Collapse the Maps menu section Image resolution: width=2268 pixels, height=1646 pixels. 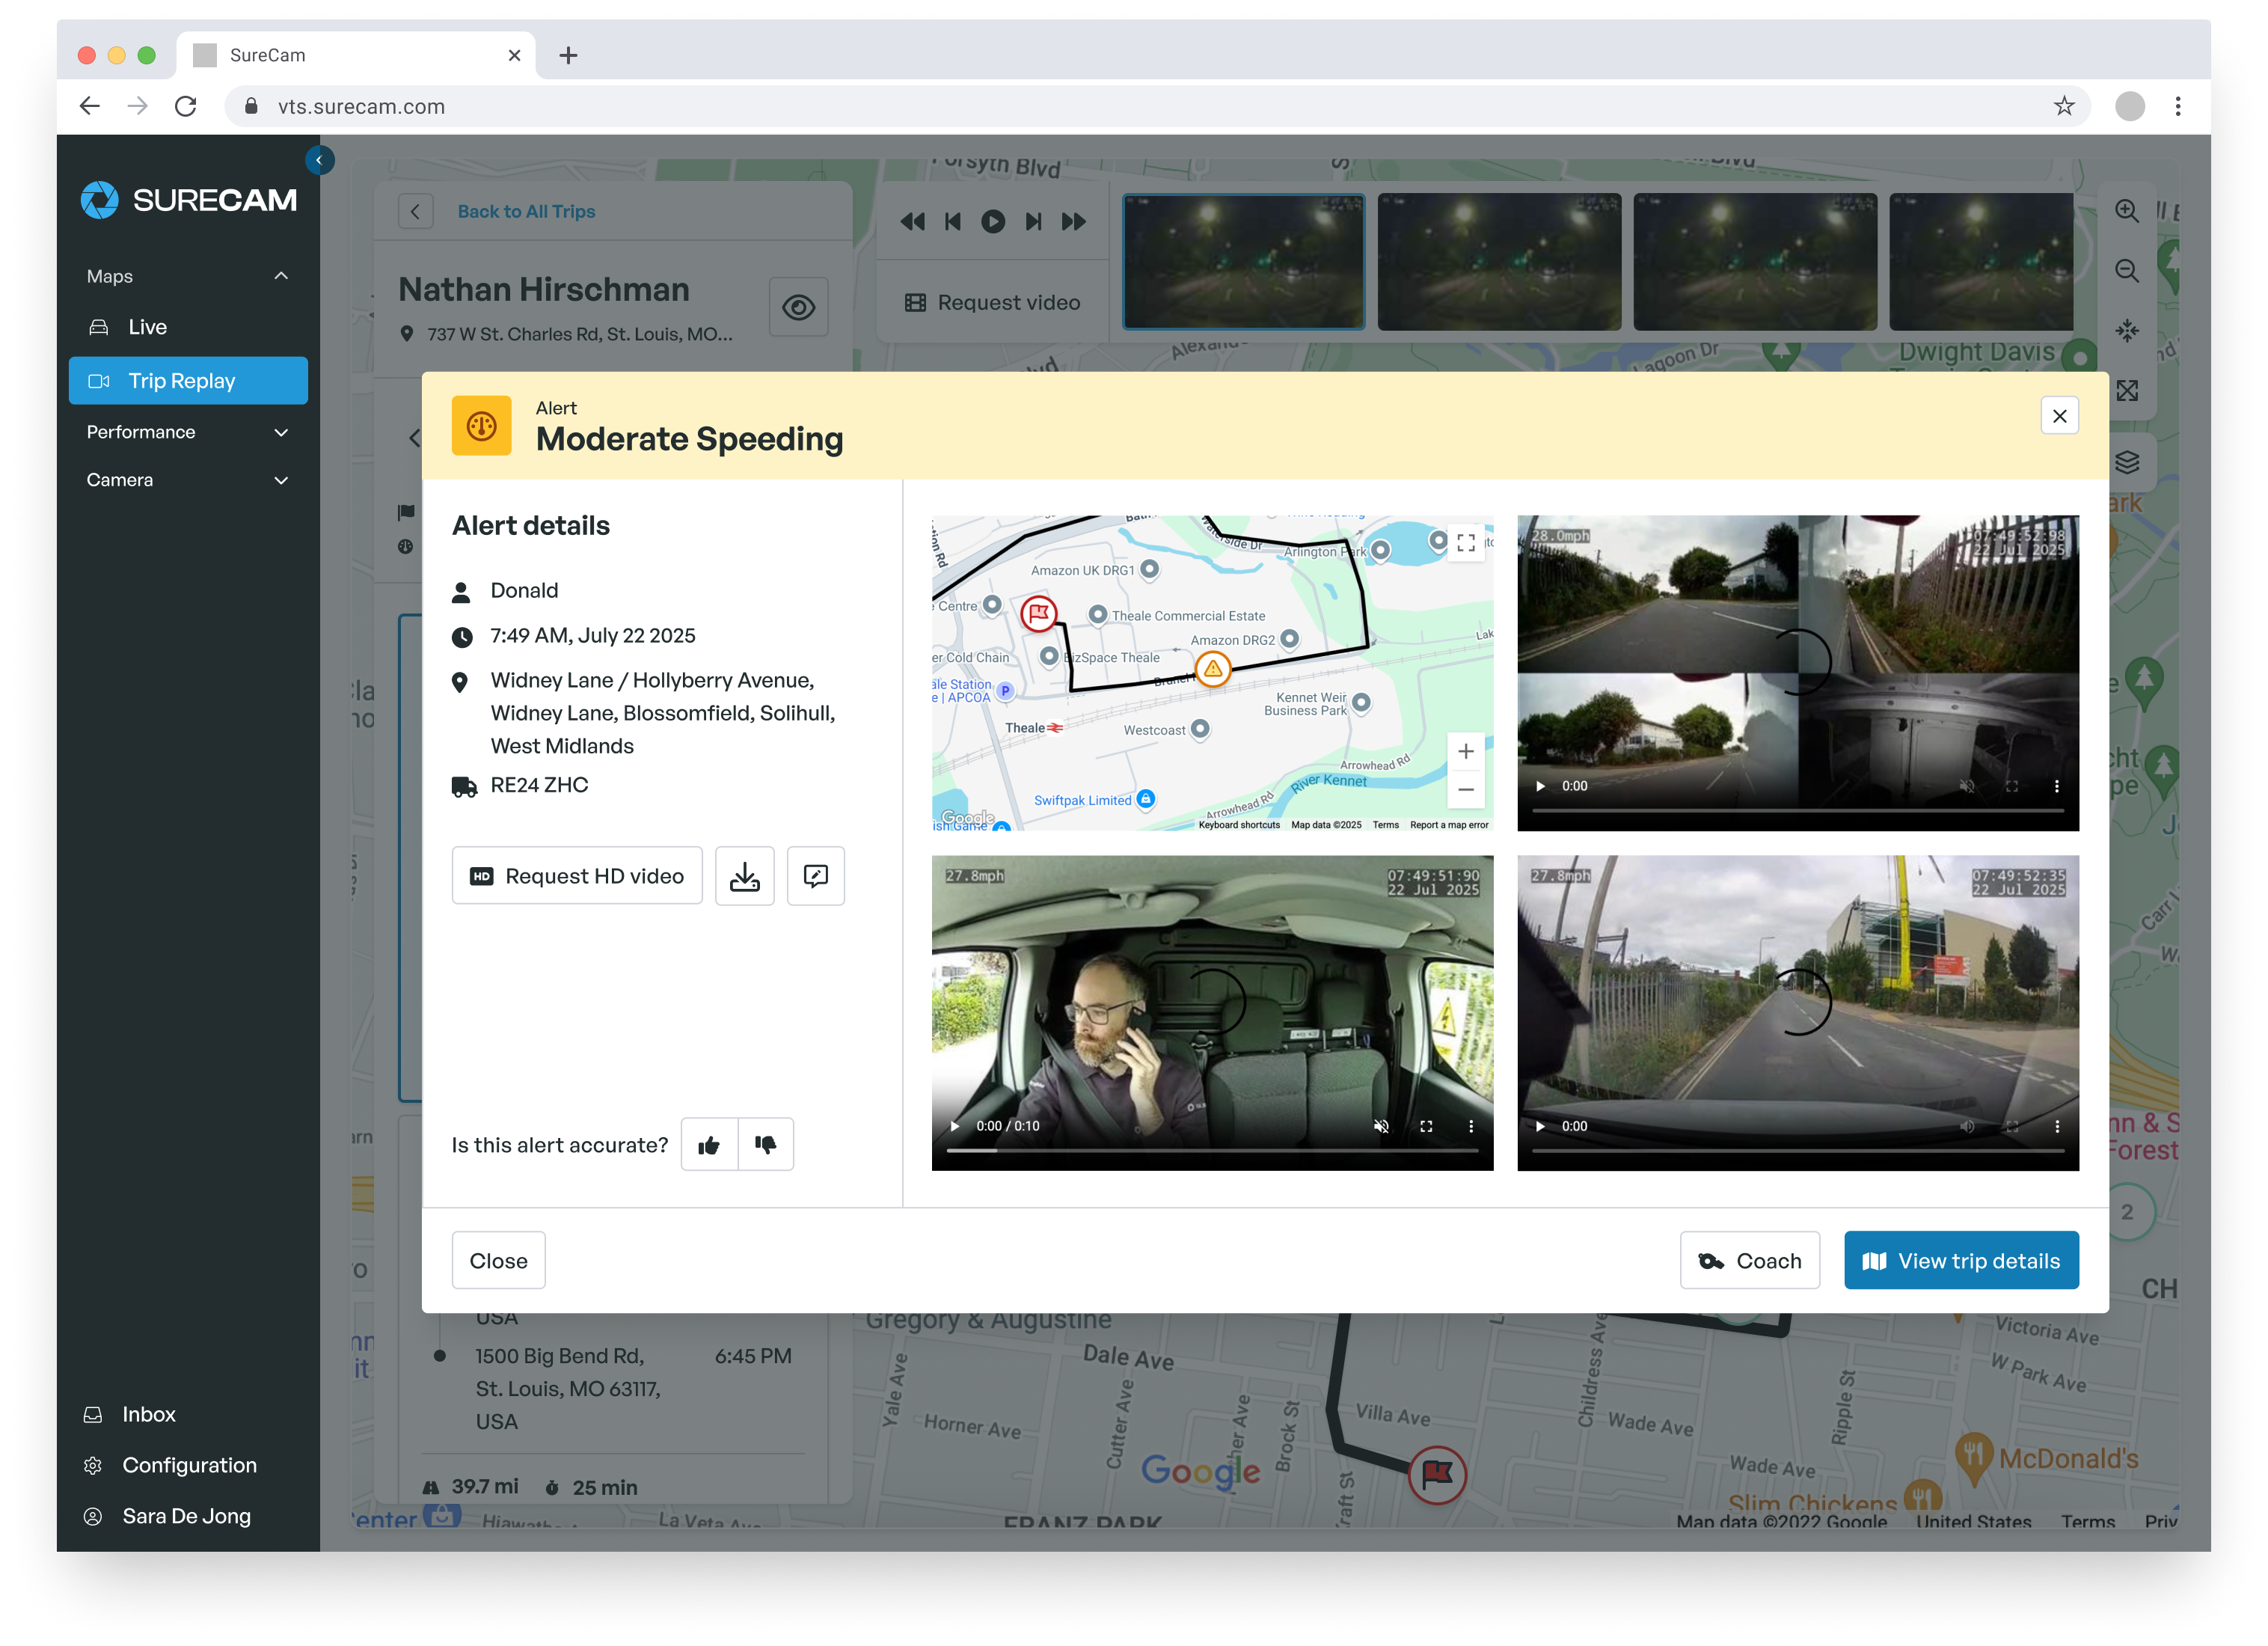281,276
